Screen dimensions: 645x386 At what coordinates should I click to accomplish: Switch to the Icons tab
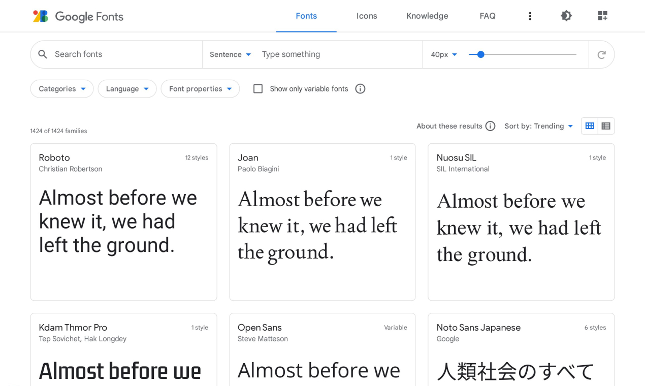[367, 16]
